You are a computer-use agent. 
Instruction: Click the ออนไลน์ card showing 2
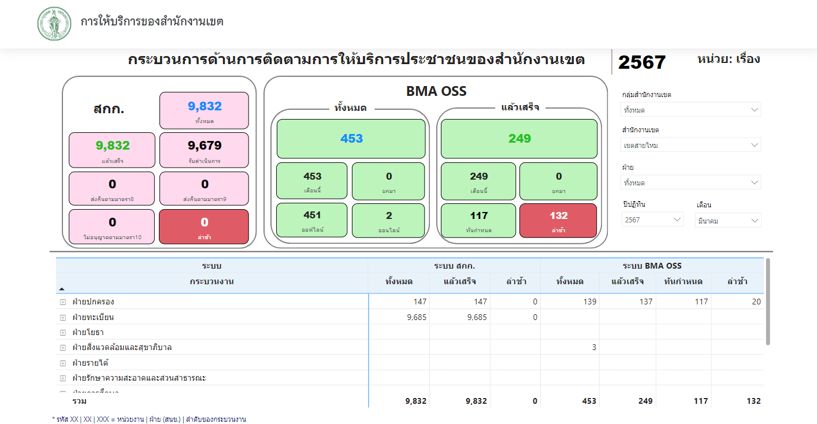pos(388,220)
